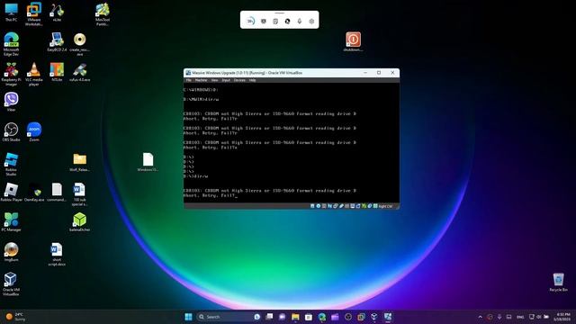Open the red shutdown shortcut on desktop
Image resolution: width=576 pixels, height=324 pixels.
click(353, 42)
